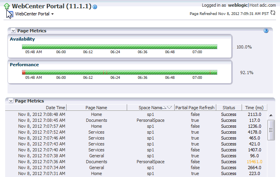This screenshot has width=280, height=177.
Task: Refresh the page using the refresh icon
Action: pos(273,13)
